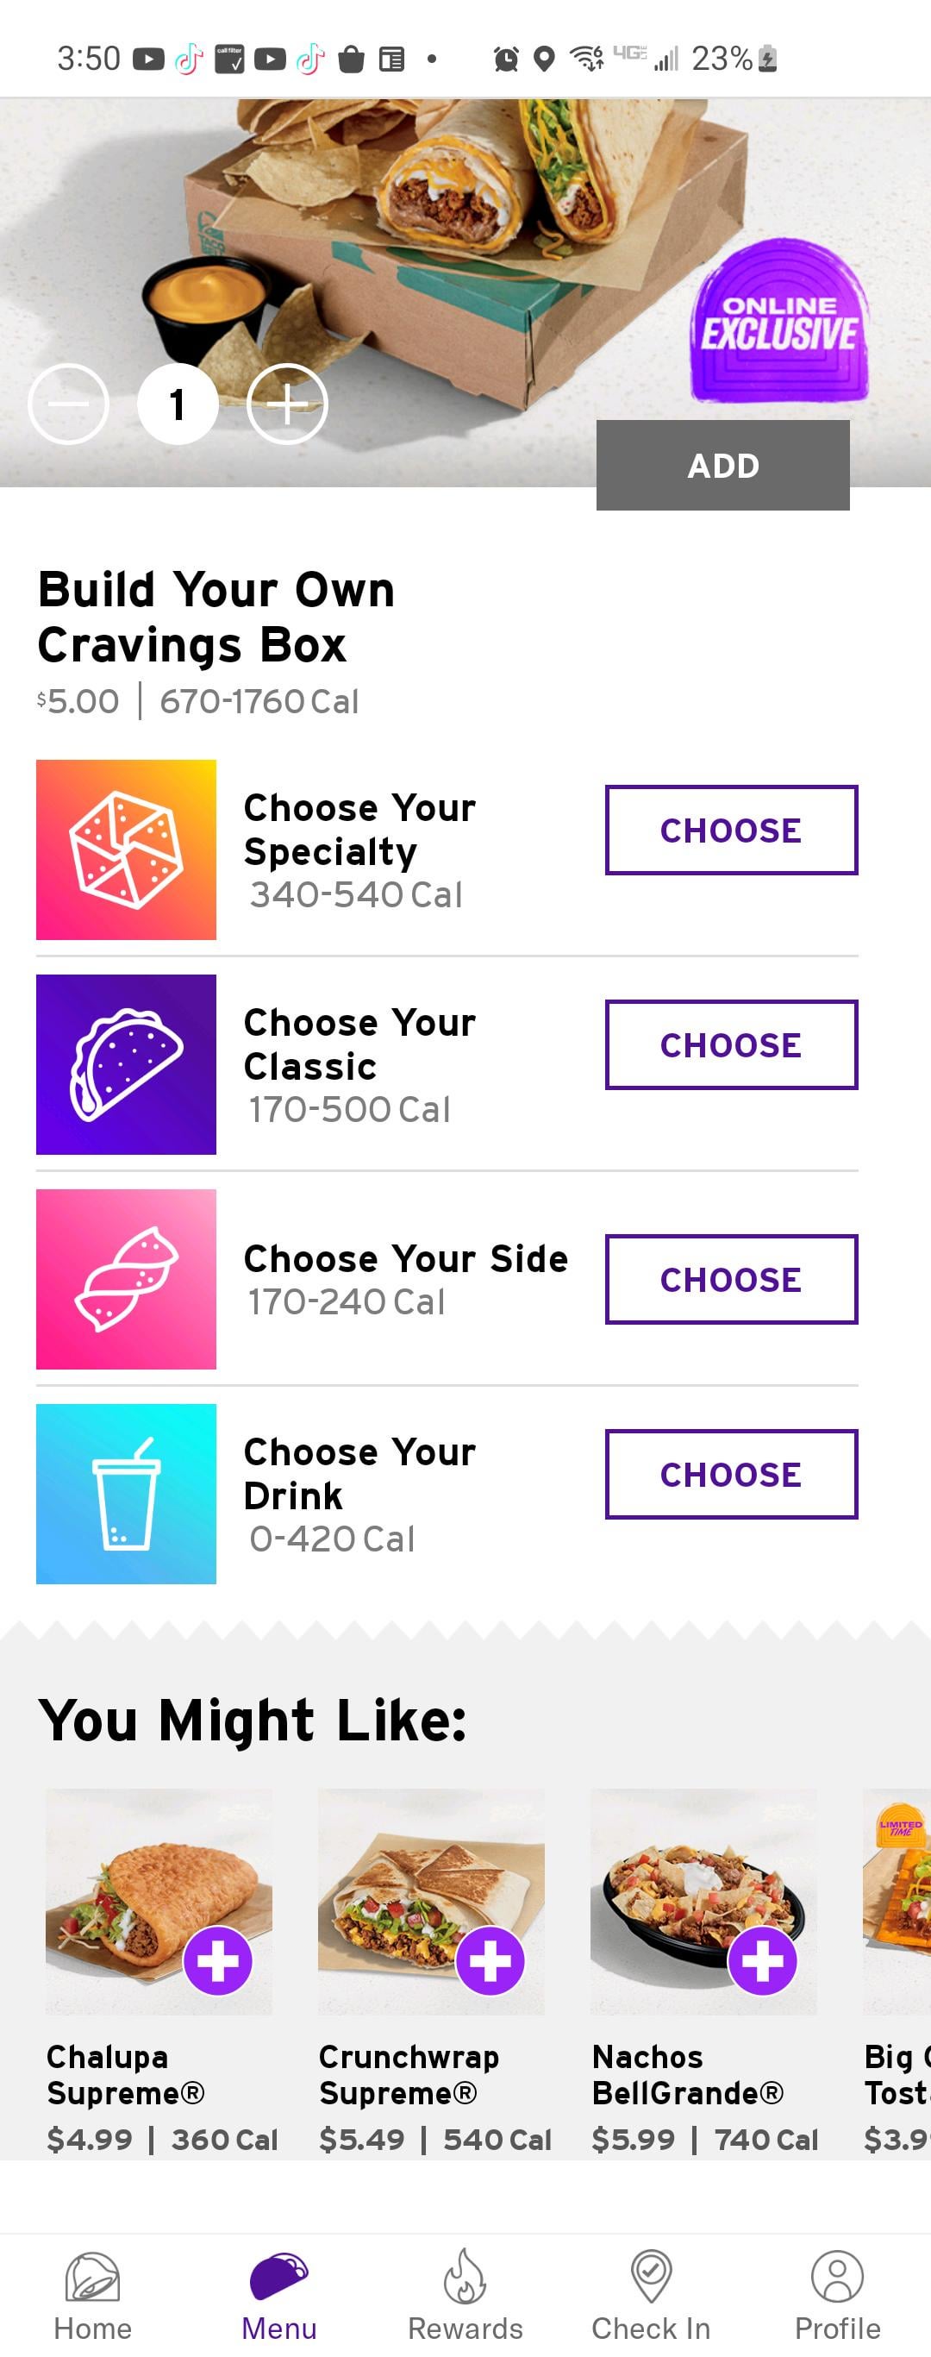This screenshot has width=931, height=2357.
Task: Tap the Side cinnamon twist icon tile
Action: (x=126, y=1279)
